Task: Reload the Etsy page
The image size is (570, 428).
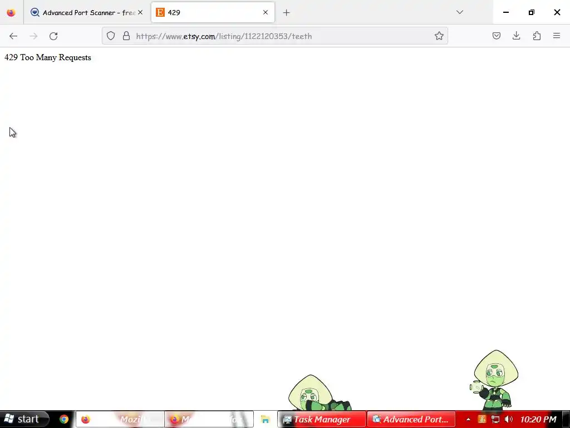Action: click(x=53, y=36)
